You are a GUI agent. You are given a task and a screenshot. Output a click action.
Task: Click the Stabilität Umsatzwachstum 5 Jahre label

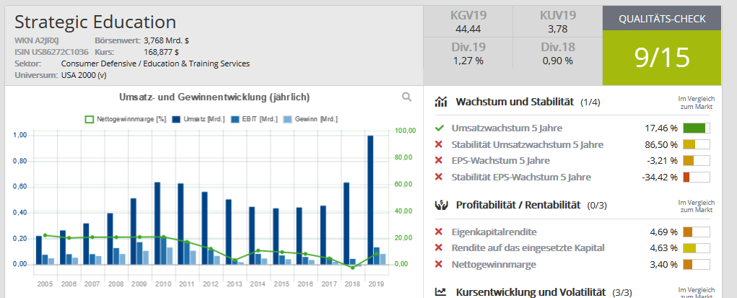pyautogui.click(x=528, y=144)
